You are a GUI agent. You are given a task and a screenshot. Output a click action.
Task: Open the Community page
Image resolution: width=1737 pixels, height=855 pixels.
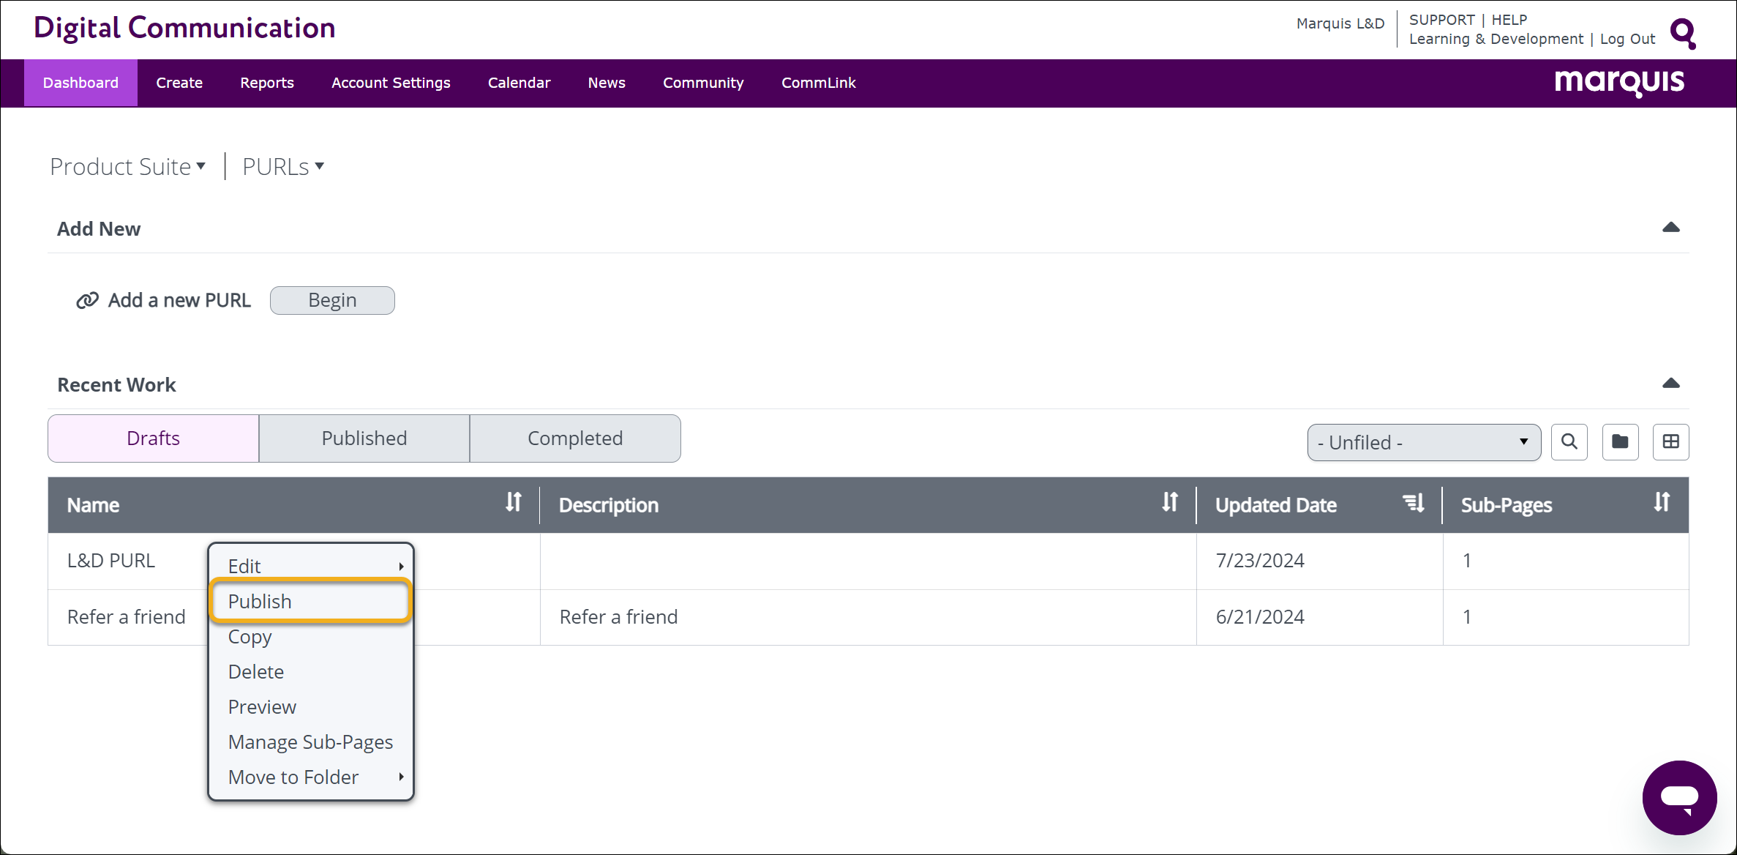703,83
